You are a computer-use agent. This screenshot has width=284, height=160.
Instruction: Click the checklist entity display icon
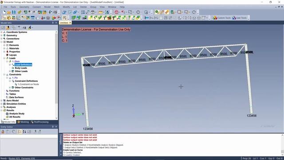pos(83,12)
